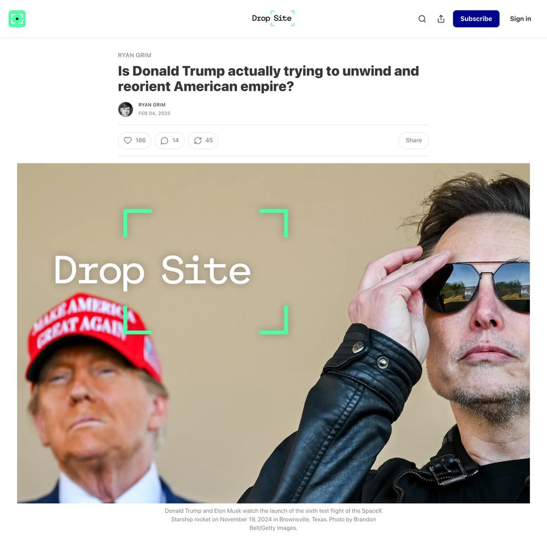This screenshot has height=547, width=547.
Task: Open the Trump and Musk hero image
Action: click(273, 333)
